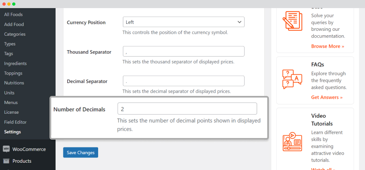The height and width of the screenshot is (170, 365).
Task: Open the Menus page
Action: coord(11,102)
